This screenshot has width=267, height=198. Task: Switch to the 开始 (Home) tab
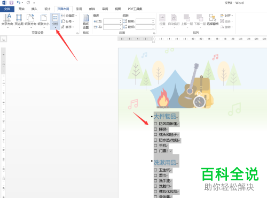click(21, 9)
